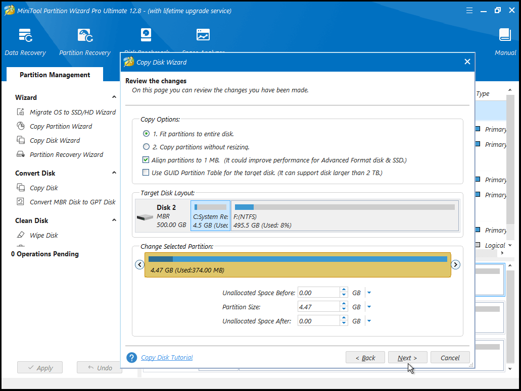Open the Space Analyzer
Viewport: 521px width, 391px height.
click(203, 35)
